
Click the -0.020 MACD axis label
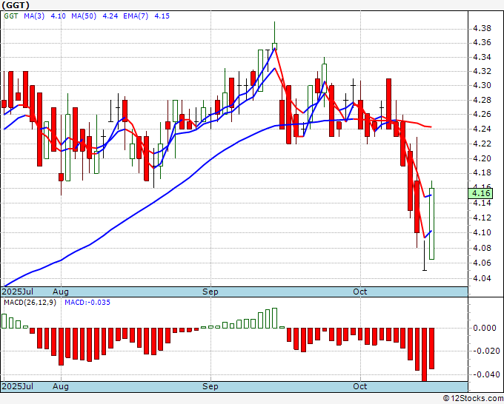tap(486, 351)
